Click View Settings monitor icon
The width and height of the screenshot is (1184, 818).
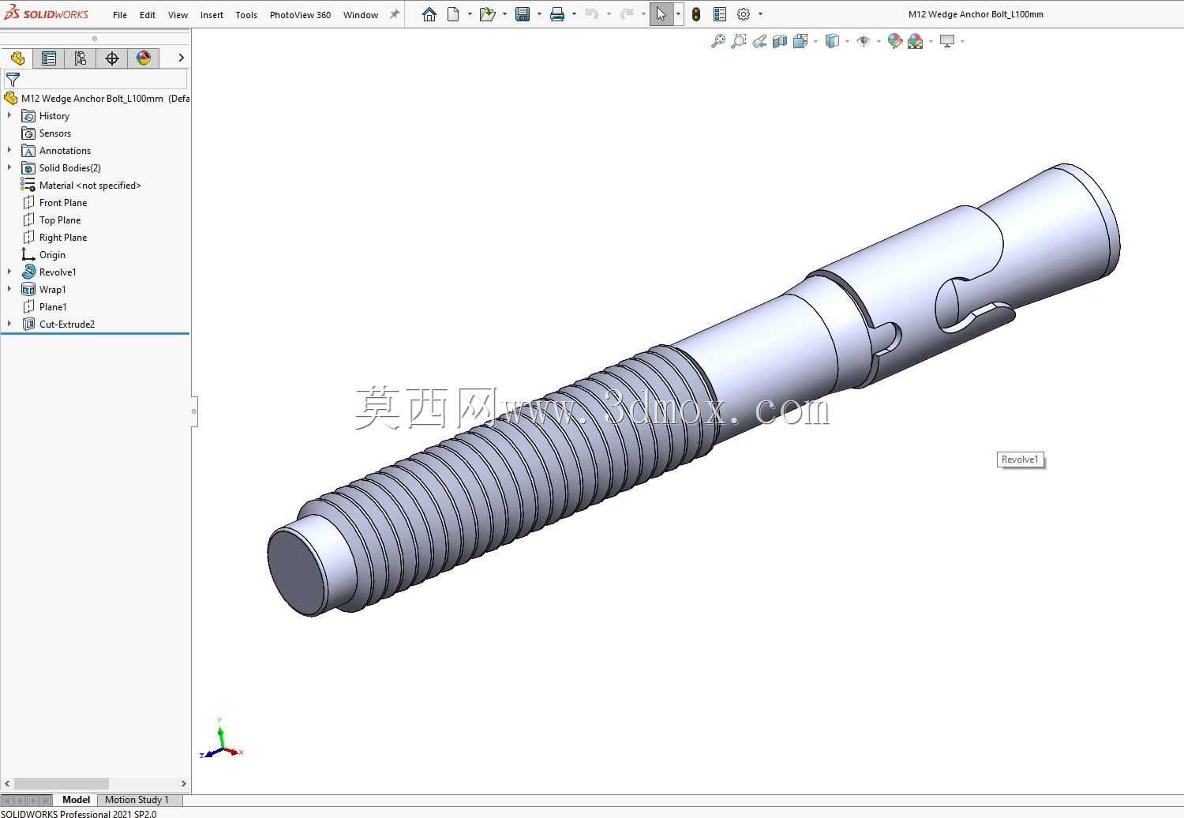coord(947,41)
